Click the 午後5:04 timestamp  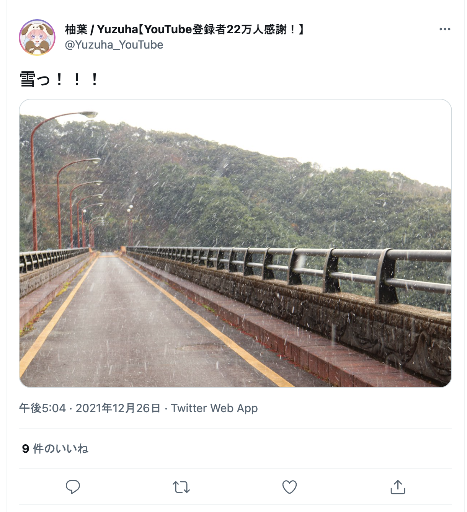pyautogui.click(x=42, y=408)
